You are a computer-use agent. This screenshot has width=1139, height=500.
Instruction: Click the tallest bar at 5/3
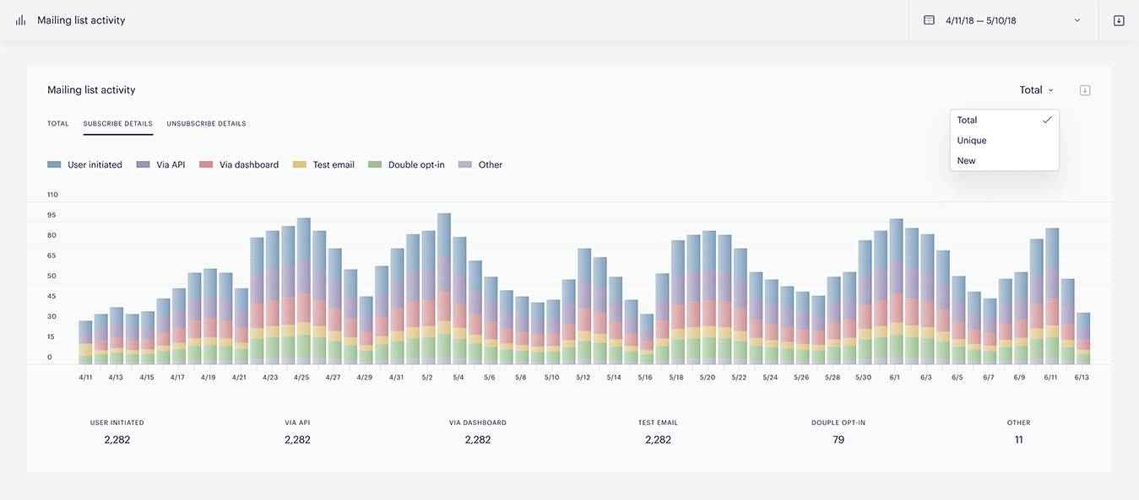tap(443, 287)
